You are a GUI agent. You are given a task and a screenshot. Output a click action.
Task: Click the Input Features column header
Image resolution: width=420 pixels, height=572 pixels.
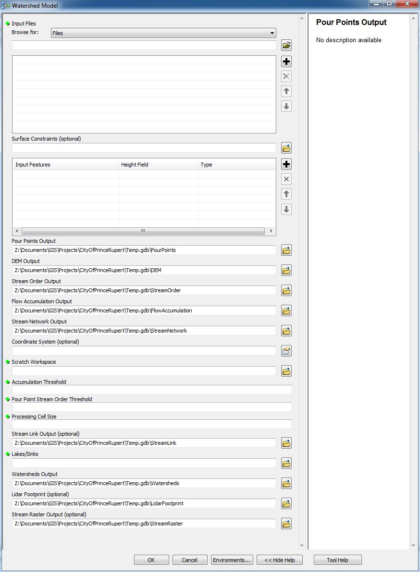(x=66, y=165)
